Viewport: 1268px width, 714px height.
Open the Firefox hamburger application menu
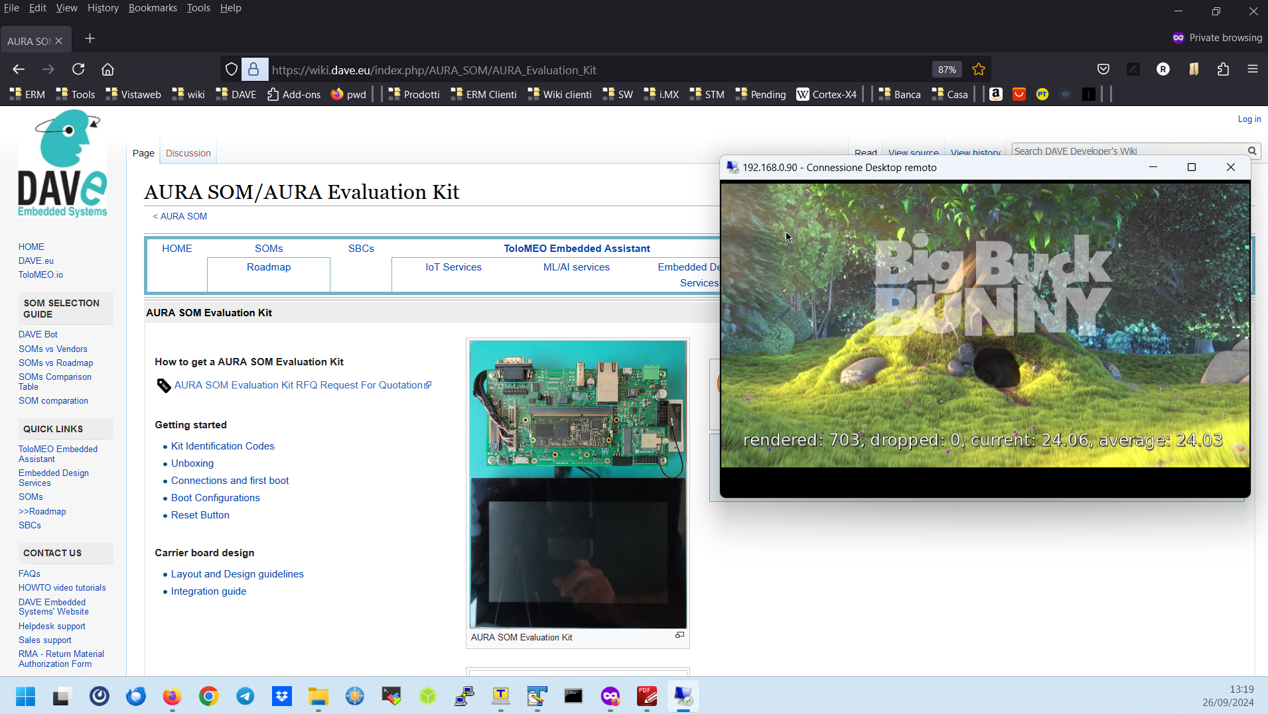1252,70
